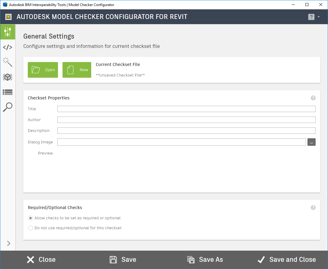
Task: Click the magic wand wizard icon
Action: point(8,62)
